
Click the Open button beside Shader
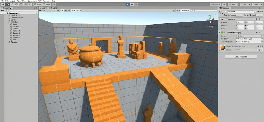260,50
